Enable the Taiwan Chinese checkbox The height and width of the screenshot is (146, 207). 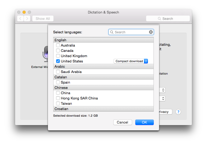58,103
